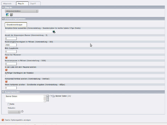Viewport: 167px width, 125px height.
Task: Switch to the Allgemein tab
Action: click(7, 3)
